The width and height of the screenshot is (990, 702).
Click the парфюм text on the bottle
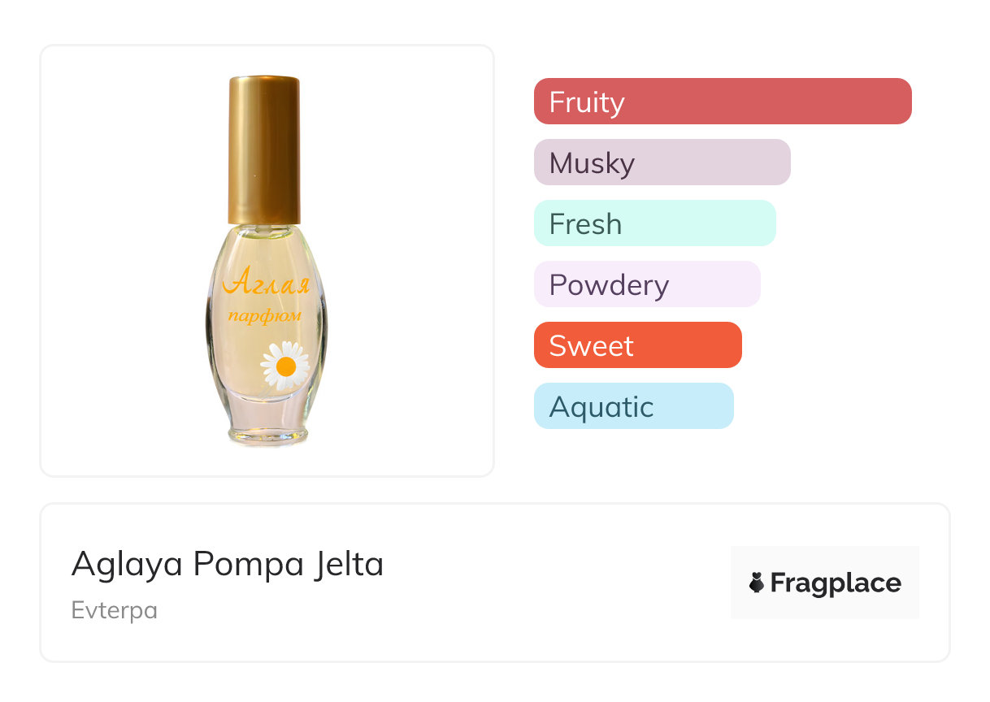(x=264, y=315)
